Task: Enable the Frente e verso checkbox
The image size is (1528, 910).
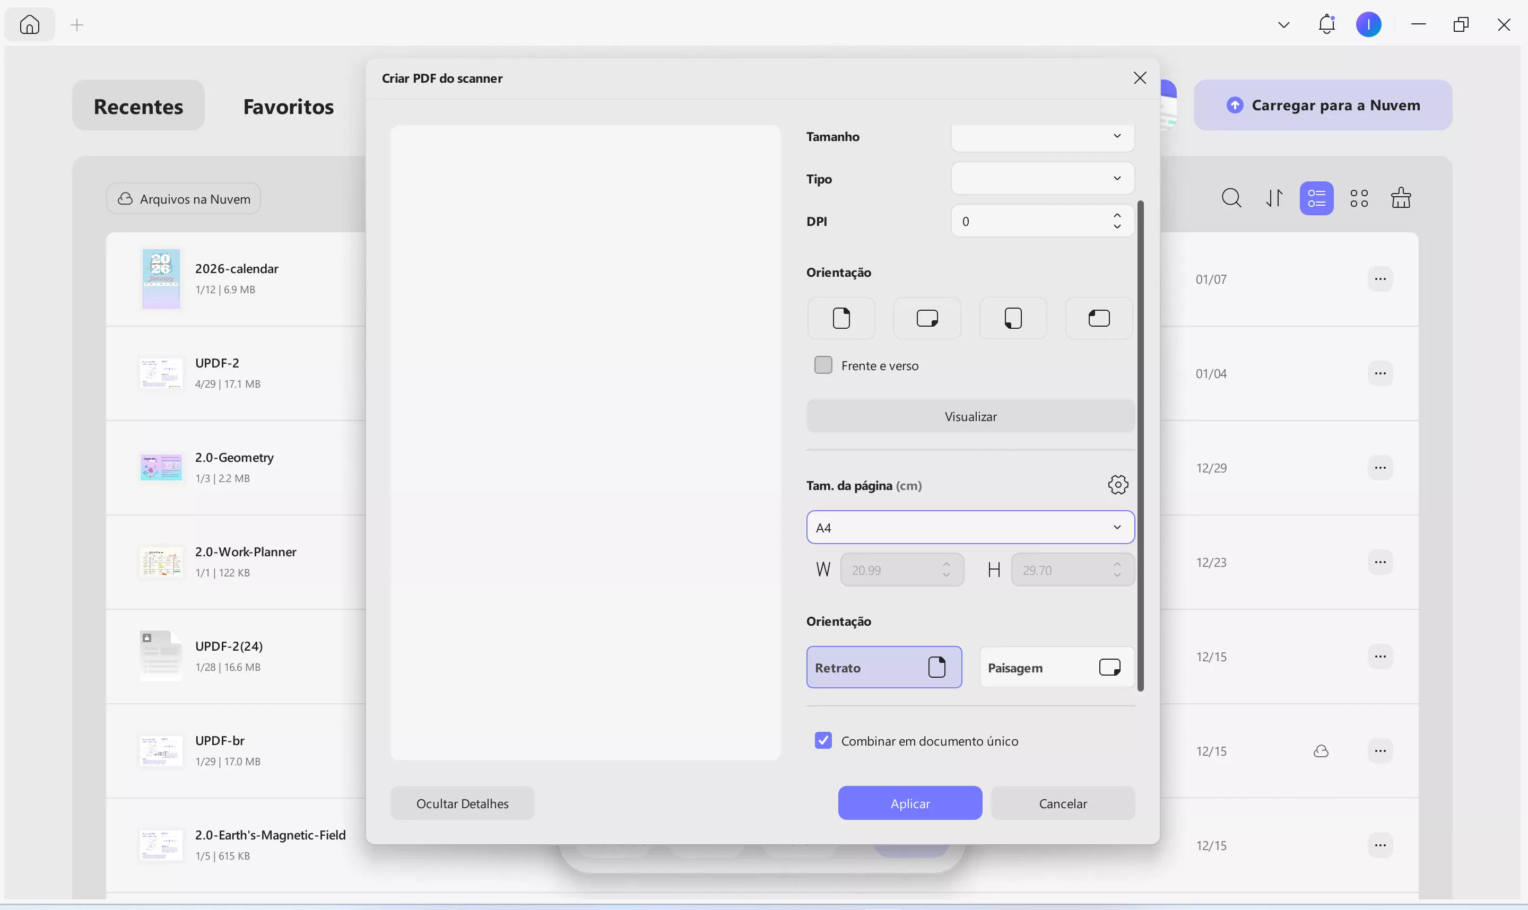Action: [823, 365]
